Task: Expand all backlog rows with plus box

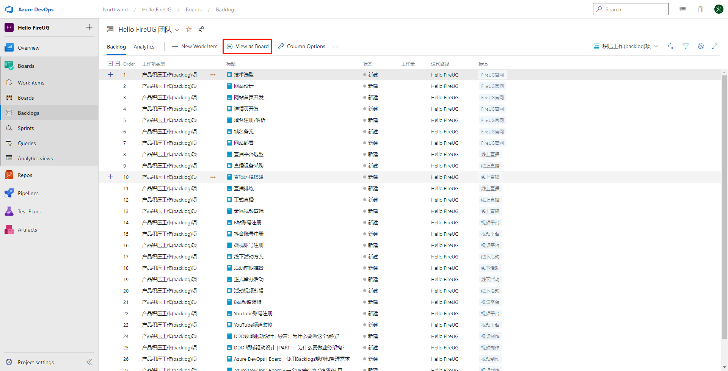Action: 110,64
